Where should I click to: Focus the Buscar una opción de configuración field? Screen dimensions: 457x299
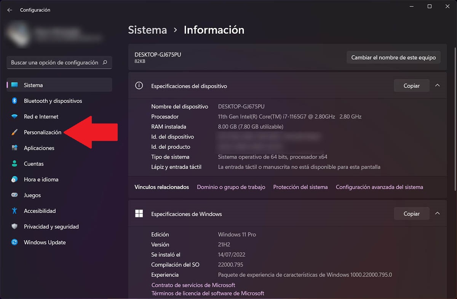click(x=59, y=62)
